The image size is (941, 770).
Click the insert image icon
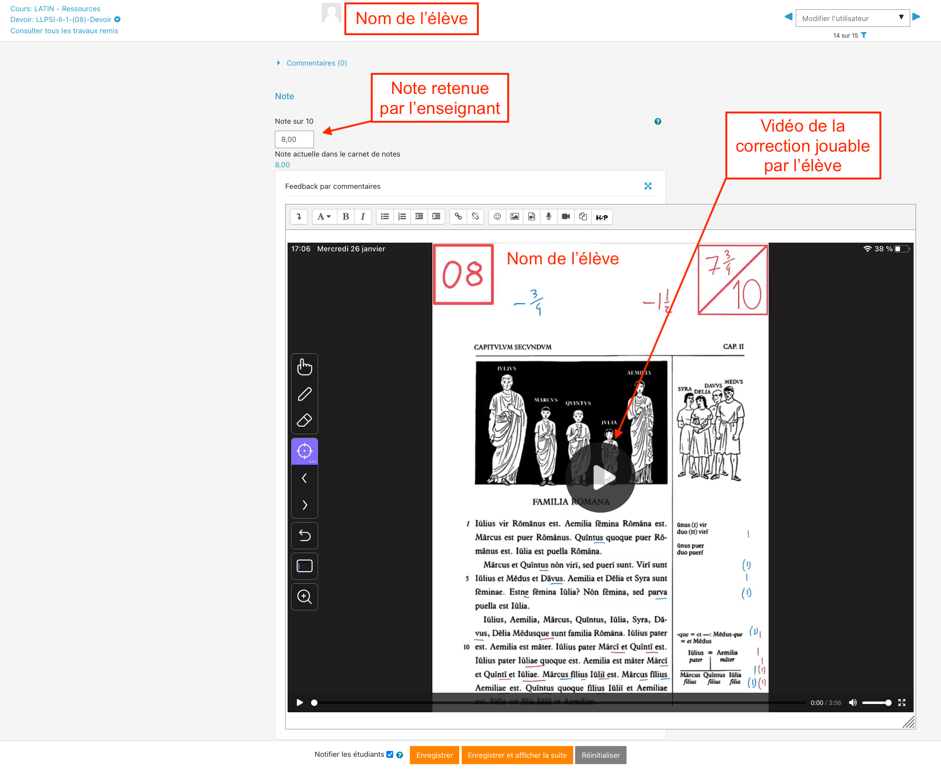(515, 217)
